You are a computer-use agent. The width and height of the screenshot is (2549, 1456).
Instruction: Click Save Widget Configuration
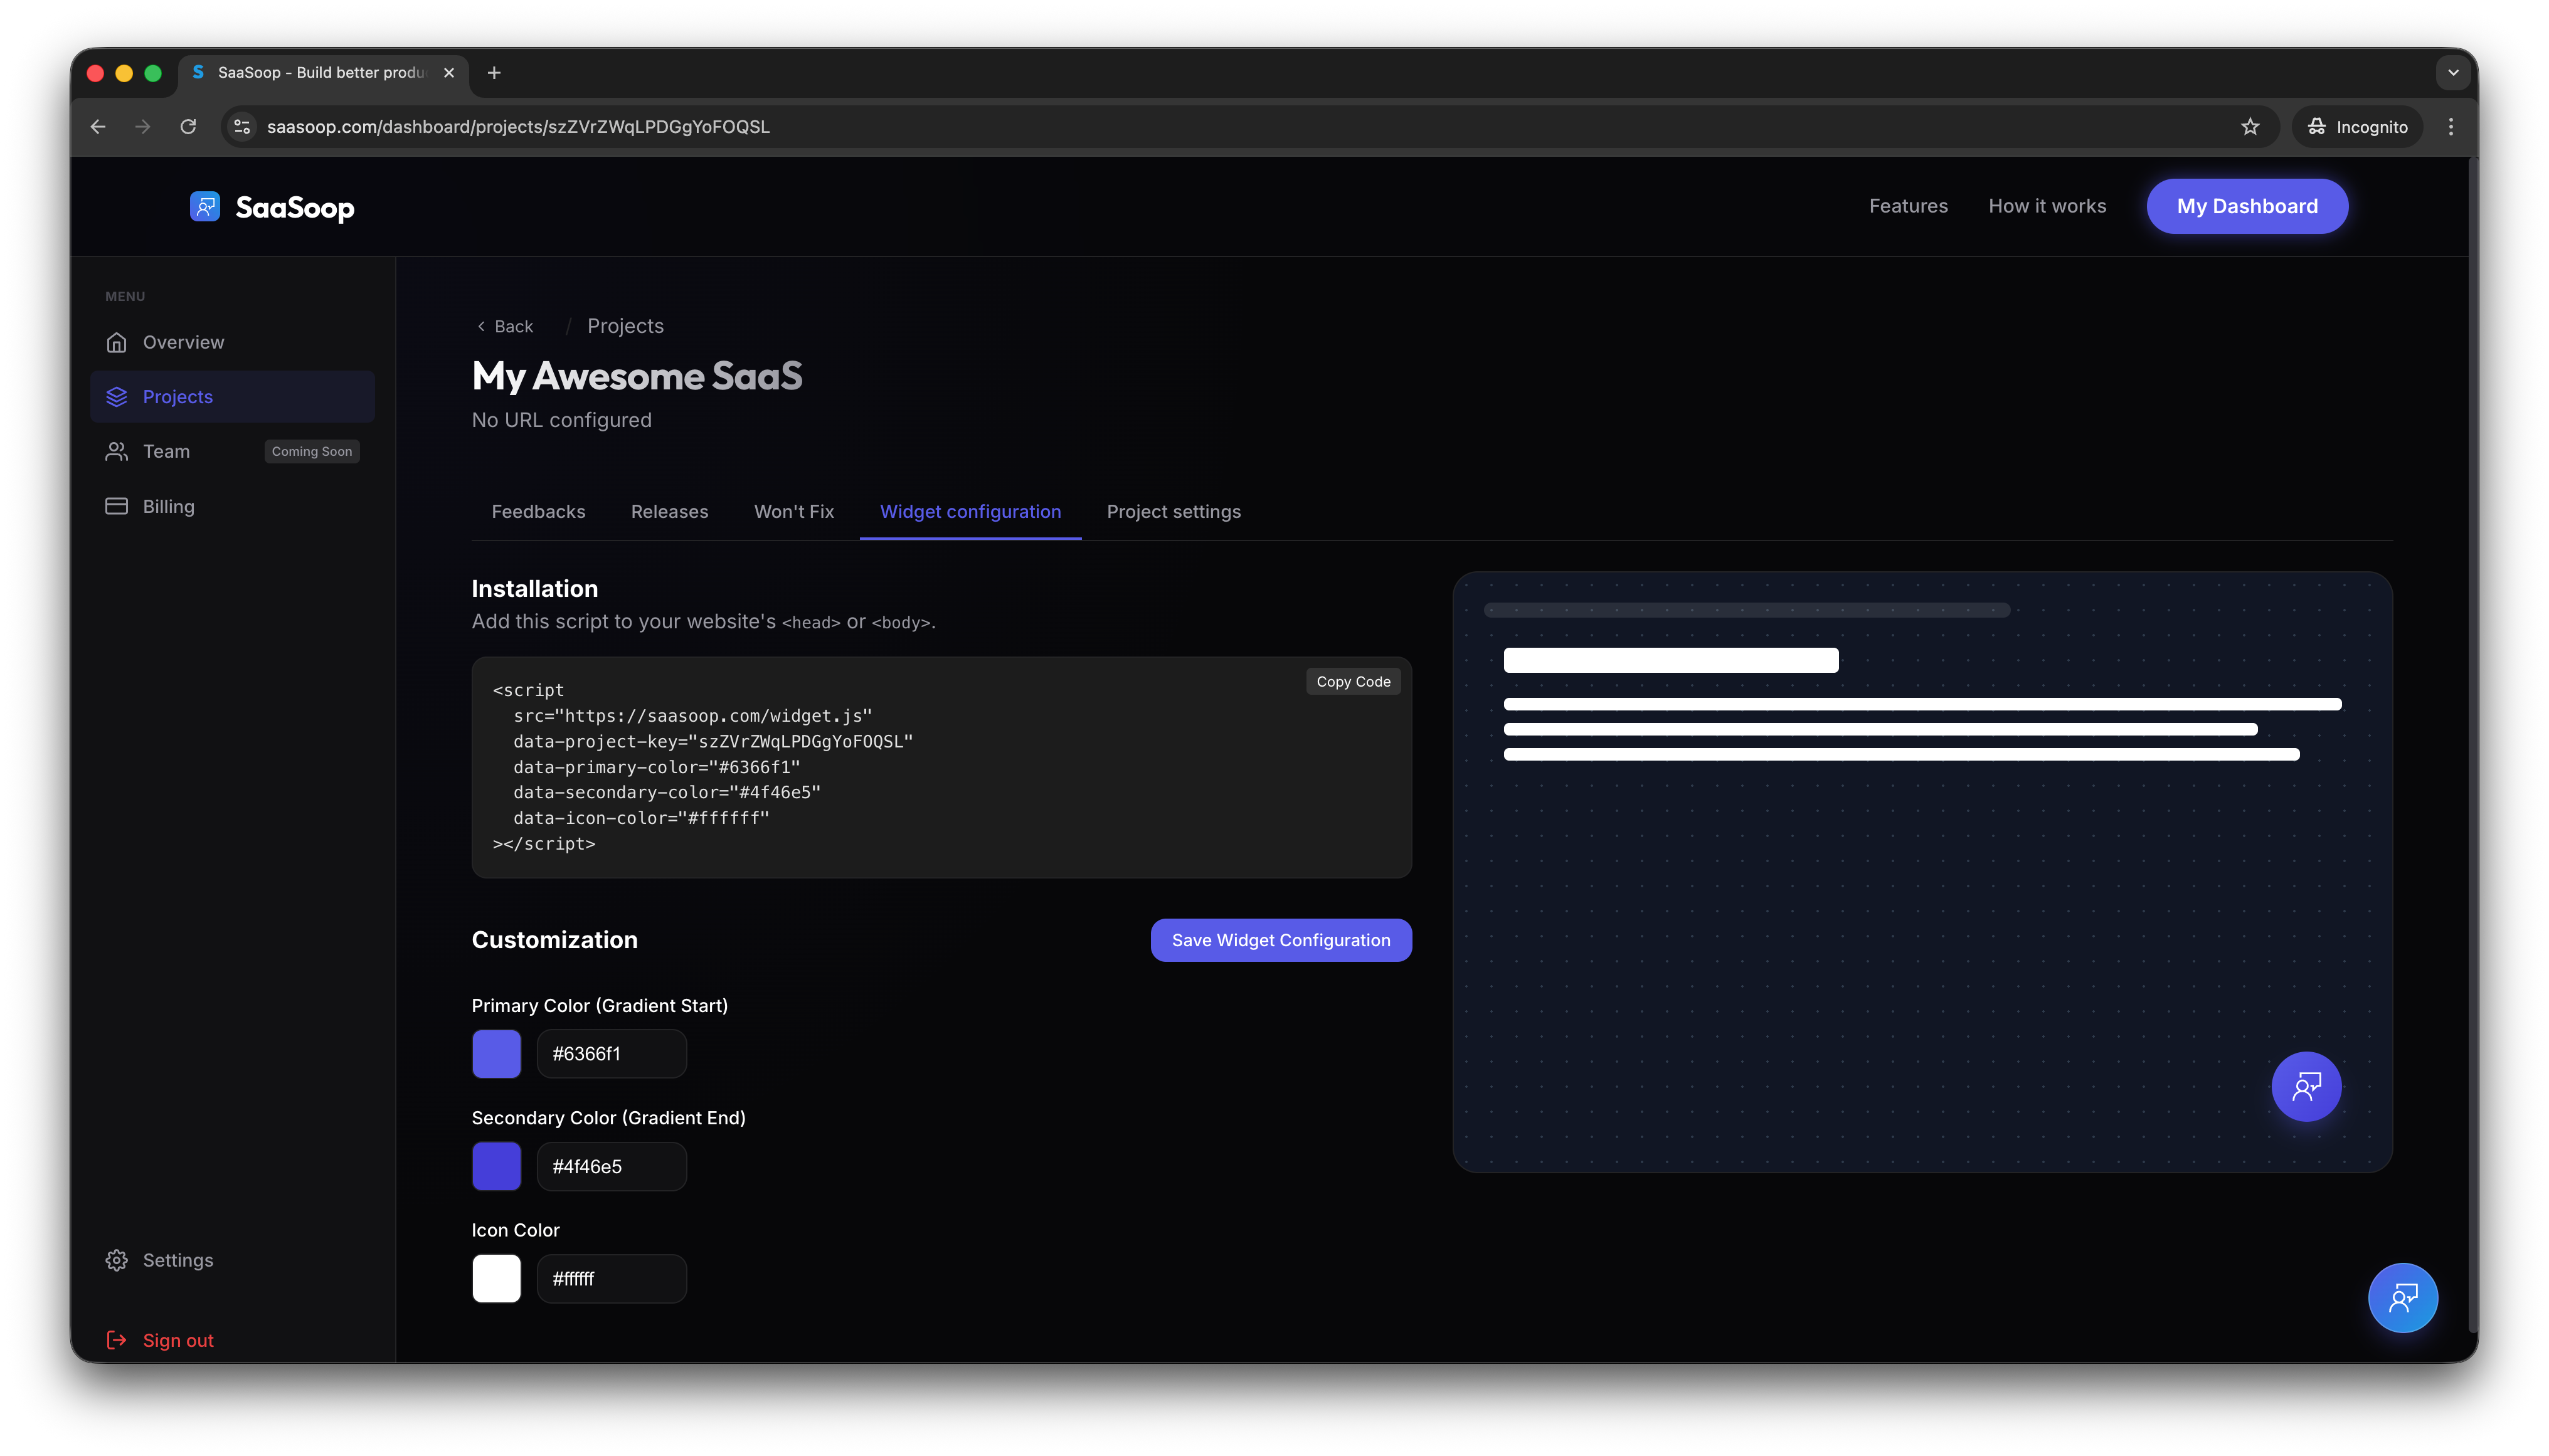(1281, 940)
